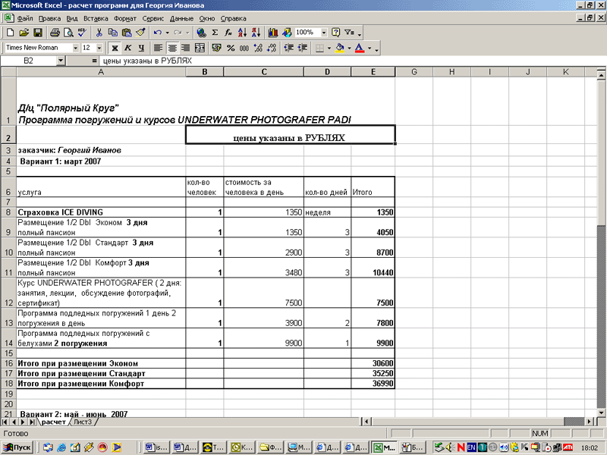
Task: Open the Insert Function wizard
Action: tap(228, 33)
